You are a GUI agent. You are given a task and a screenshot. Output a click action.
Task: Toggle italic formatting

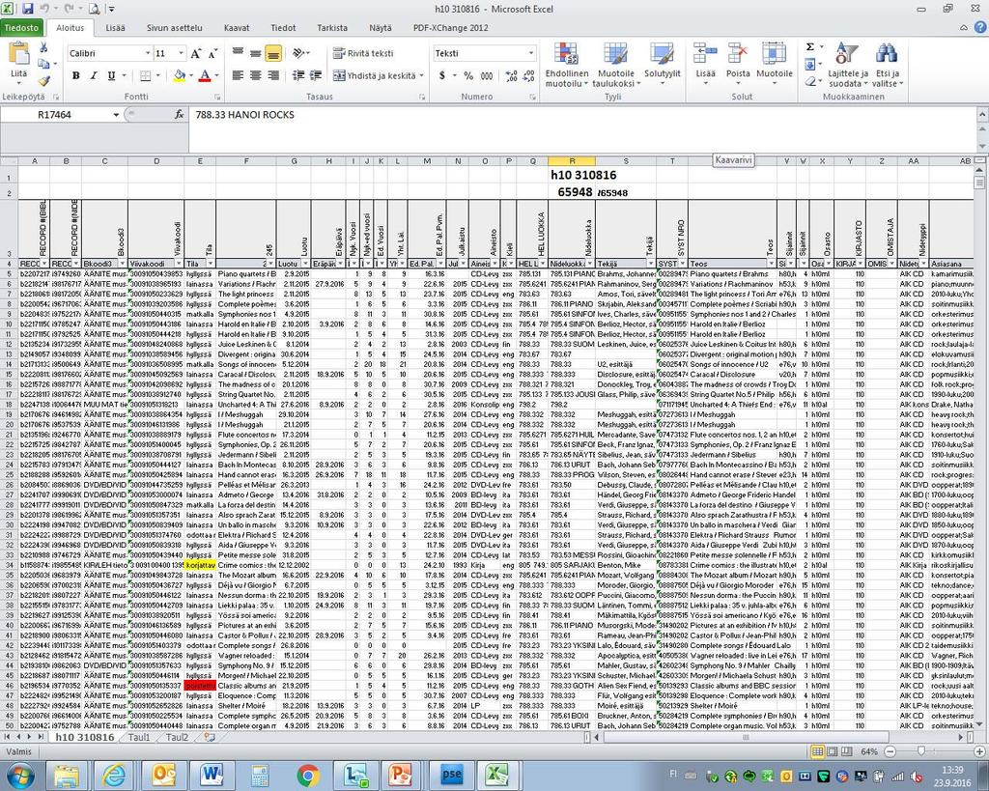tap(94, 75)
